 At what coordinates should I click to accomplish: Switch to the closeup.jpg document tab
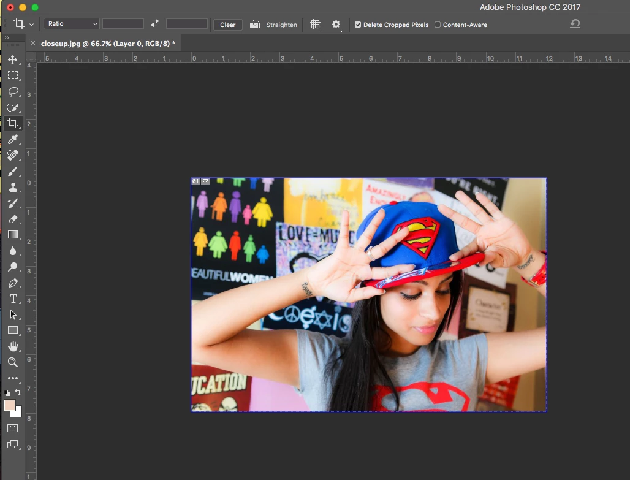[108, 44]
